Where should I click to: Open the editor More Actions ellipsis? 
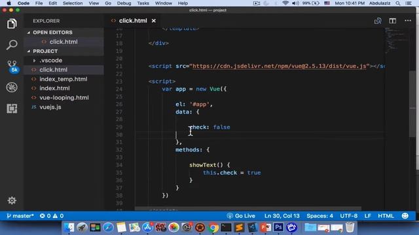pos(408,20)
